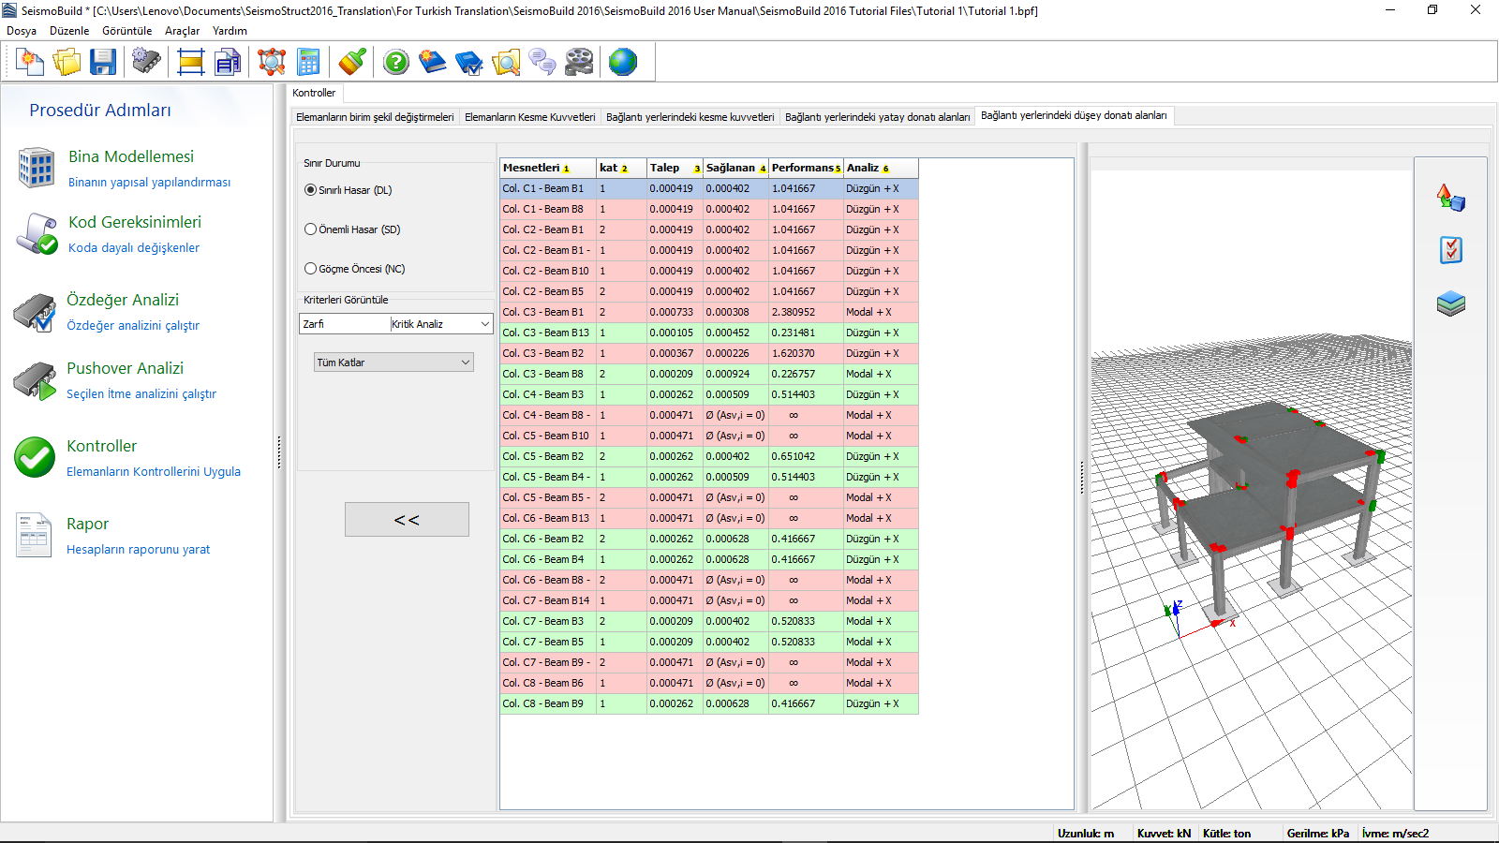Image resolution: width=1499 pixels, height=843 pixels.
Task: Select the Sınırlı Hasar (DL) radio button
Action: pos(311,190)
